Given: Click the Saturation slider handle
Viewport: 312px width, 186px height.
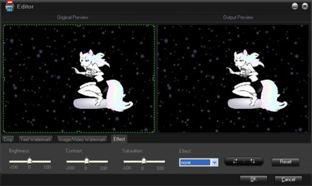Looking at the screenshot, I should [144, 161].
